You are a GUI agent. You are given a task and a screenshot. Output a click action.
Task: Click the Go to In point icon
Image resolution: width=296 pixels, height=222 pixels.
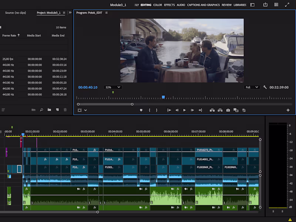coord(169,110)
